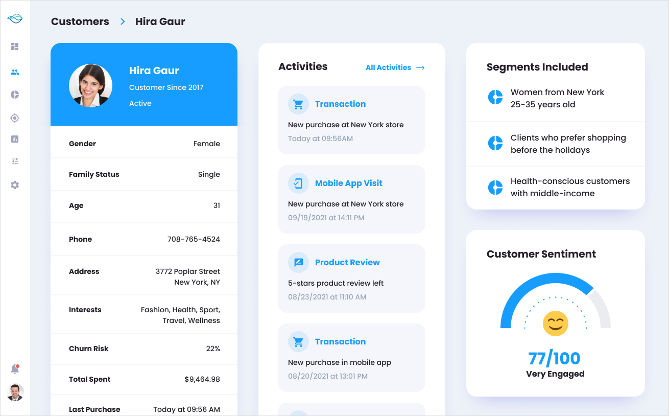The width and height of the screenshot is (669, 416).
Task: Open the dashboard grid icon in sidebar
Action: click(15, 47)
